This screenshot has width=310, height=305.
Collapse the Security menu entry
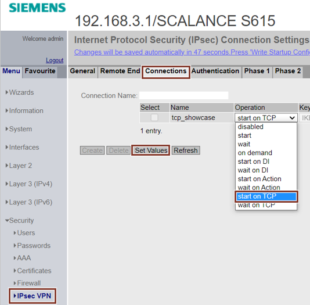[x=20, y=221]
